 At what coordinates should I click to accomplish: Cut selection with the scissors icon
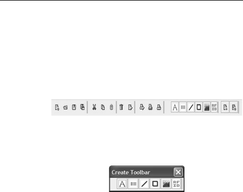(x=94, y=107)
